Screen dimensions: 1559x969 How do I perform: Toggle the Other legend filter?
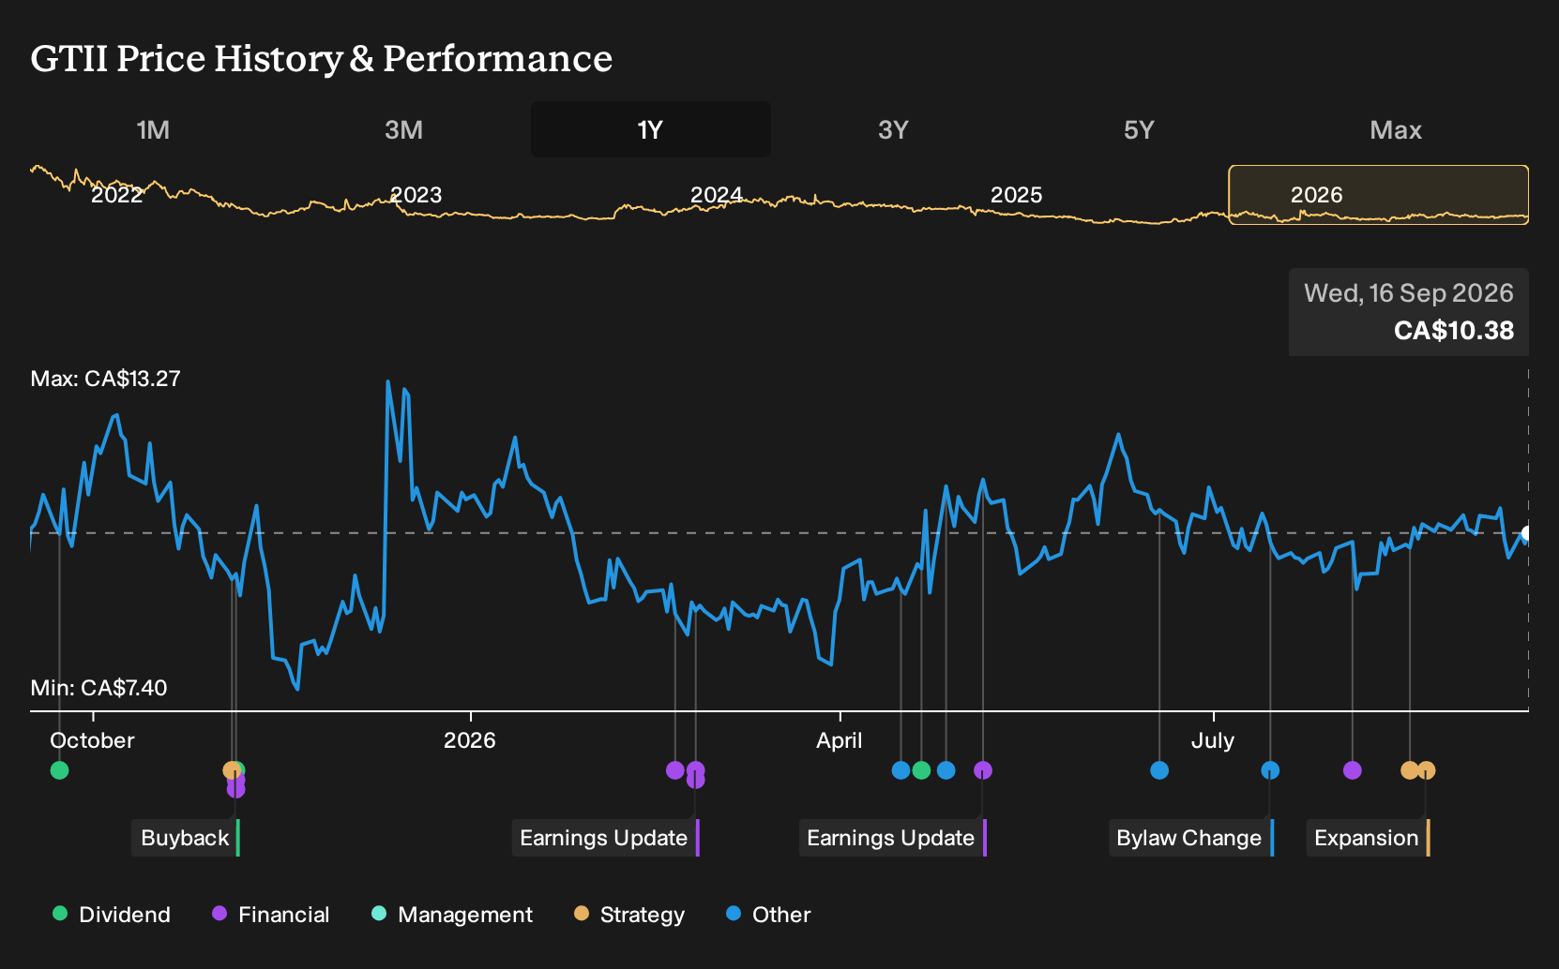click(x=768, y=915)
